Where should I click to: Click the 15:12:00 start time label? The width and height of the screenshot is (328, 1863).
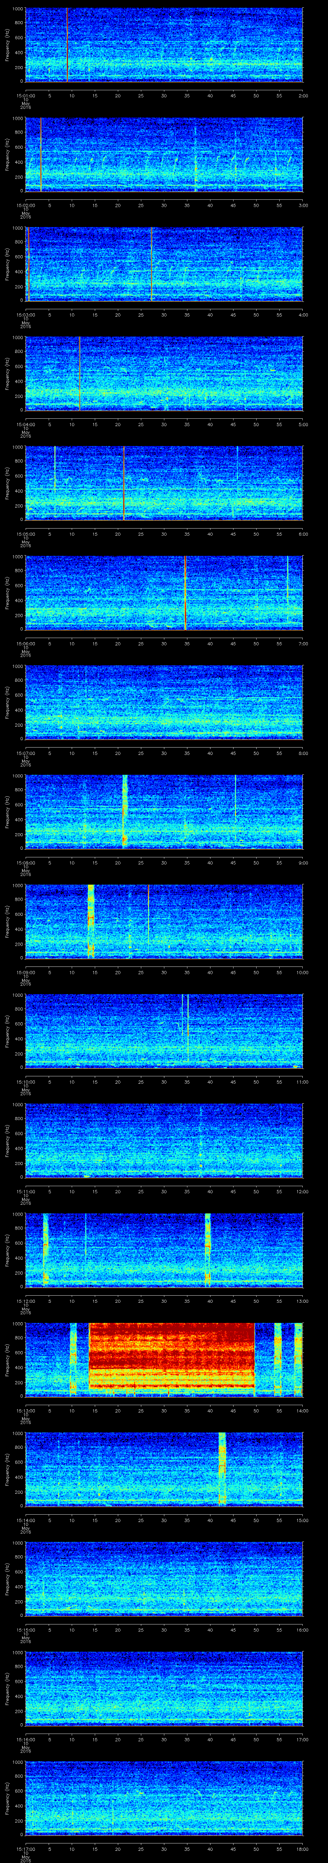coord(25,1301)
